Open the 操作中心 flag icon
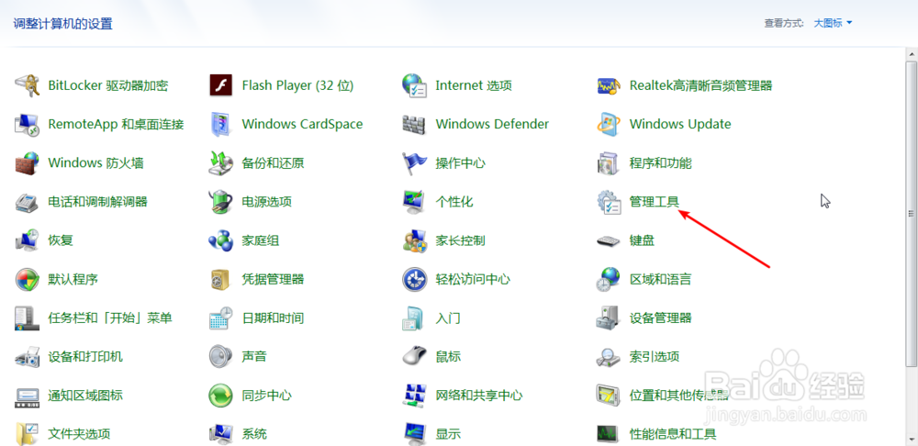Viewport: 918px width, 446px height. tap(415, 162)
